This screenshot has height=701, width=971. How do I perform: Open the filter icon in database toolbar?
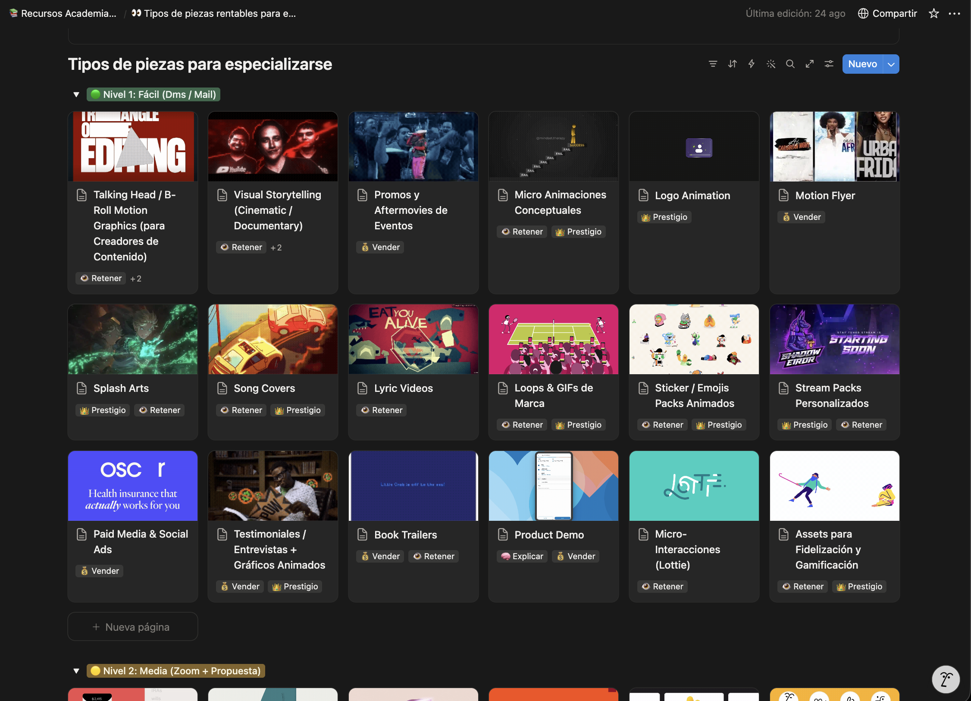coord(713,64)
